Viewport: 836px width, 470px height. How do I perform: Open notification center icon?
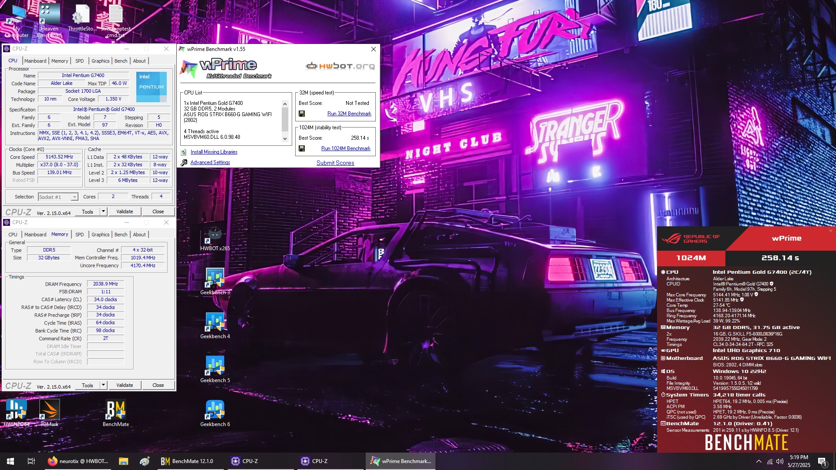tap(822, 461)
